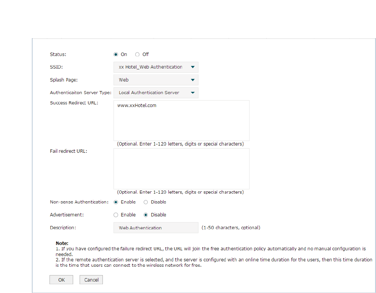
Task: Set Status to On
Action: [116, 54]
